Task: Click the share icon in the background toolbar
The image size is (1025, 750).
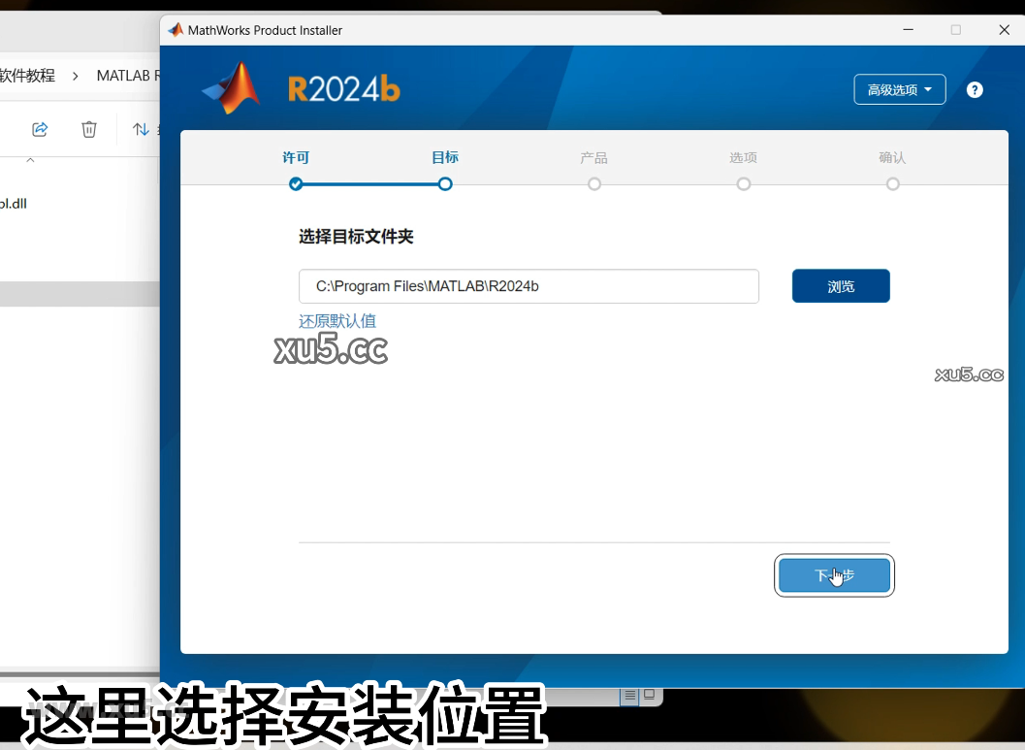Action: (x=40, y=128)
